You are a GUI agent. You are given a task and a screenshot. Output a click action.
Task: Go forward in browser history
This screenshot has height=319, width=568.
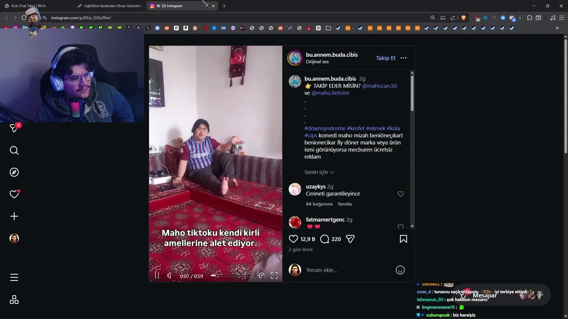coord(15,18)
